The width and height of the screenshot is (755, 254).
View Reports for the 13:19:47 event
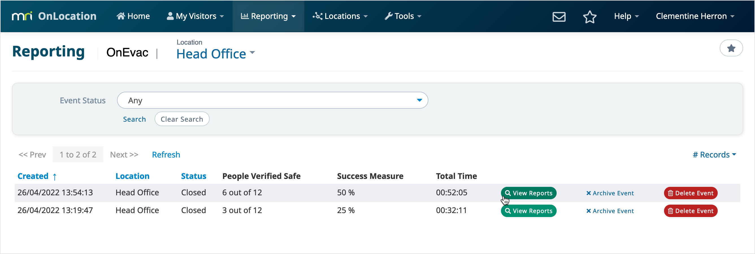pos(528,211)
